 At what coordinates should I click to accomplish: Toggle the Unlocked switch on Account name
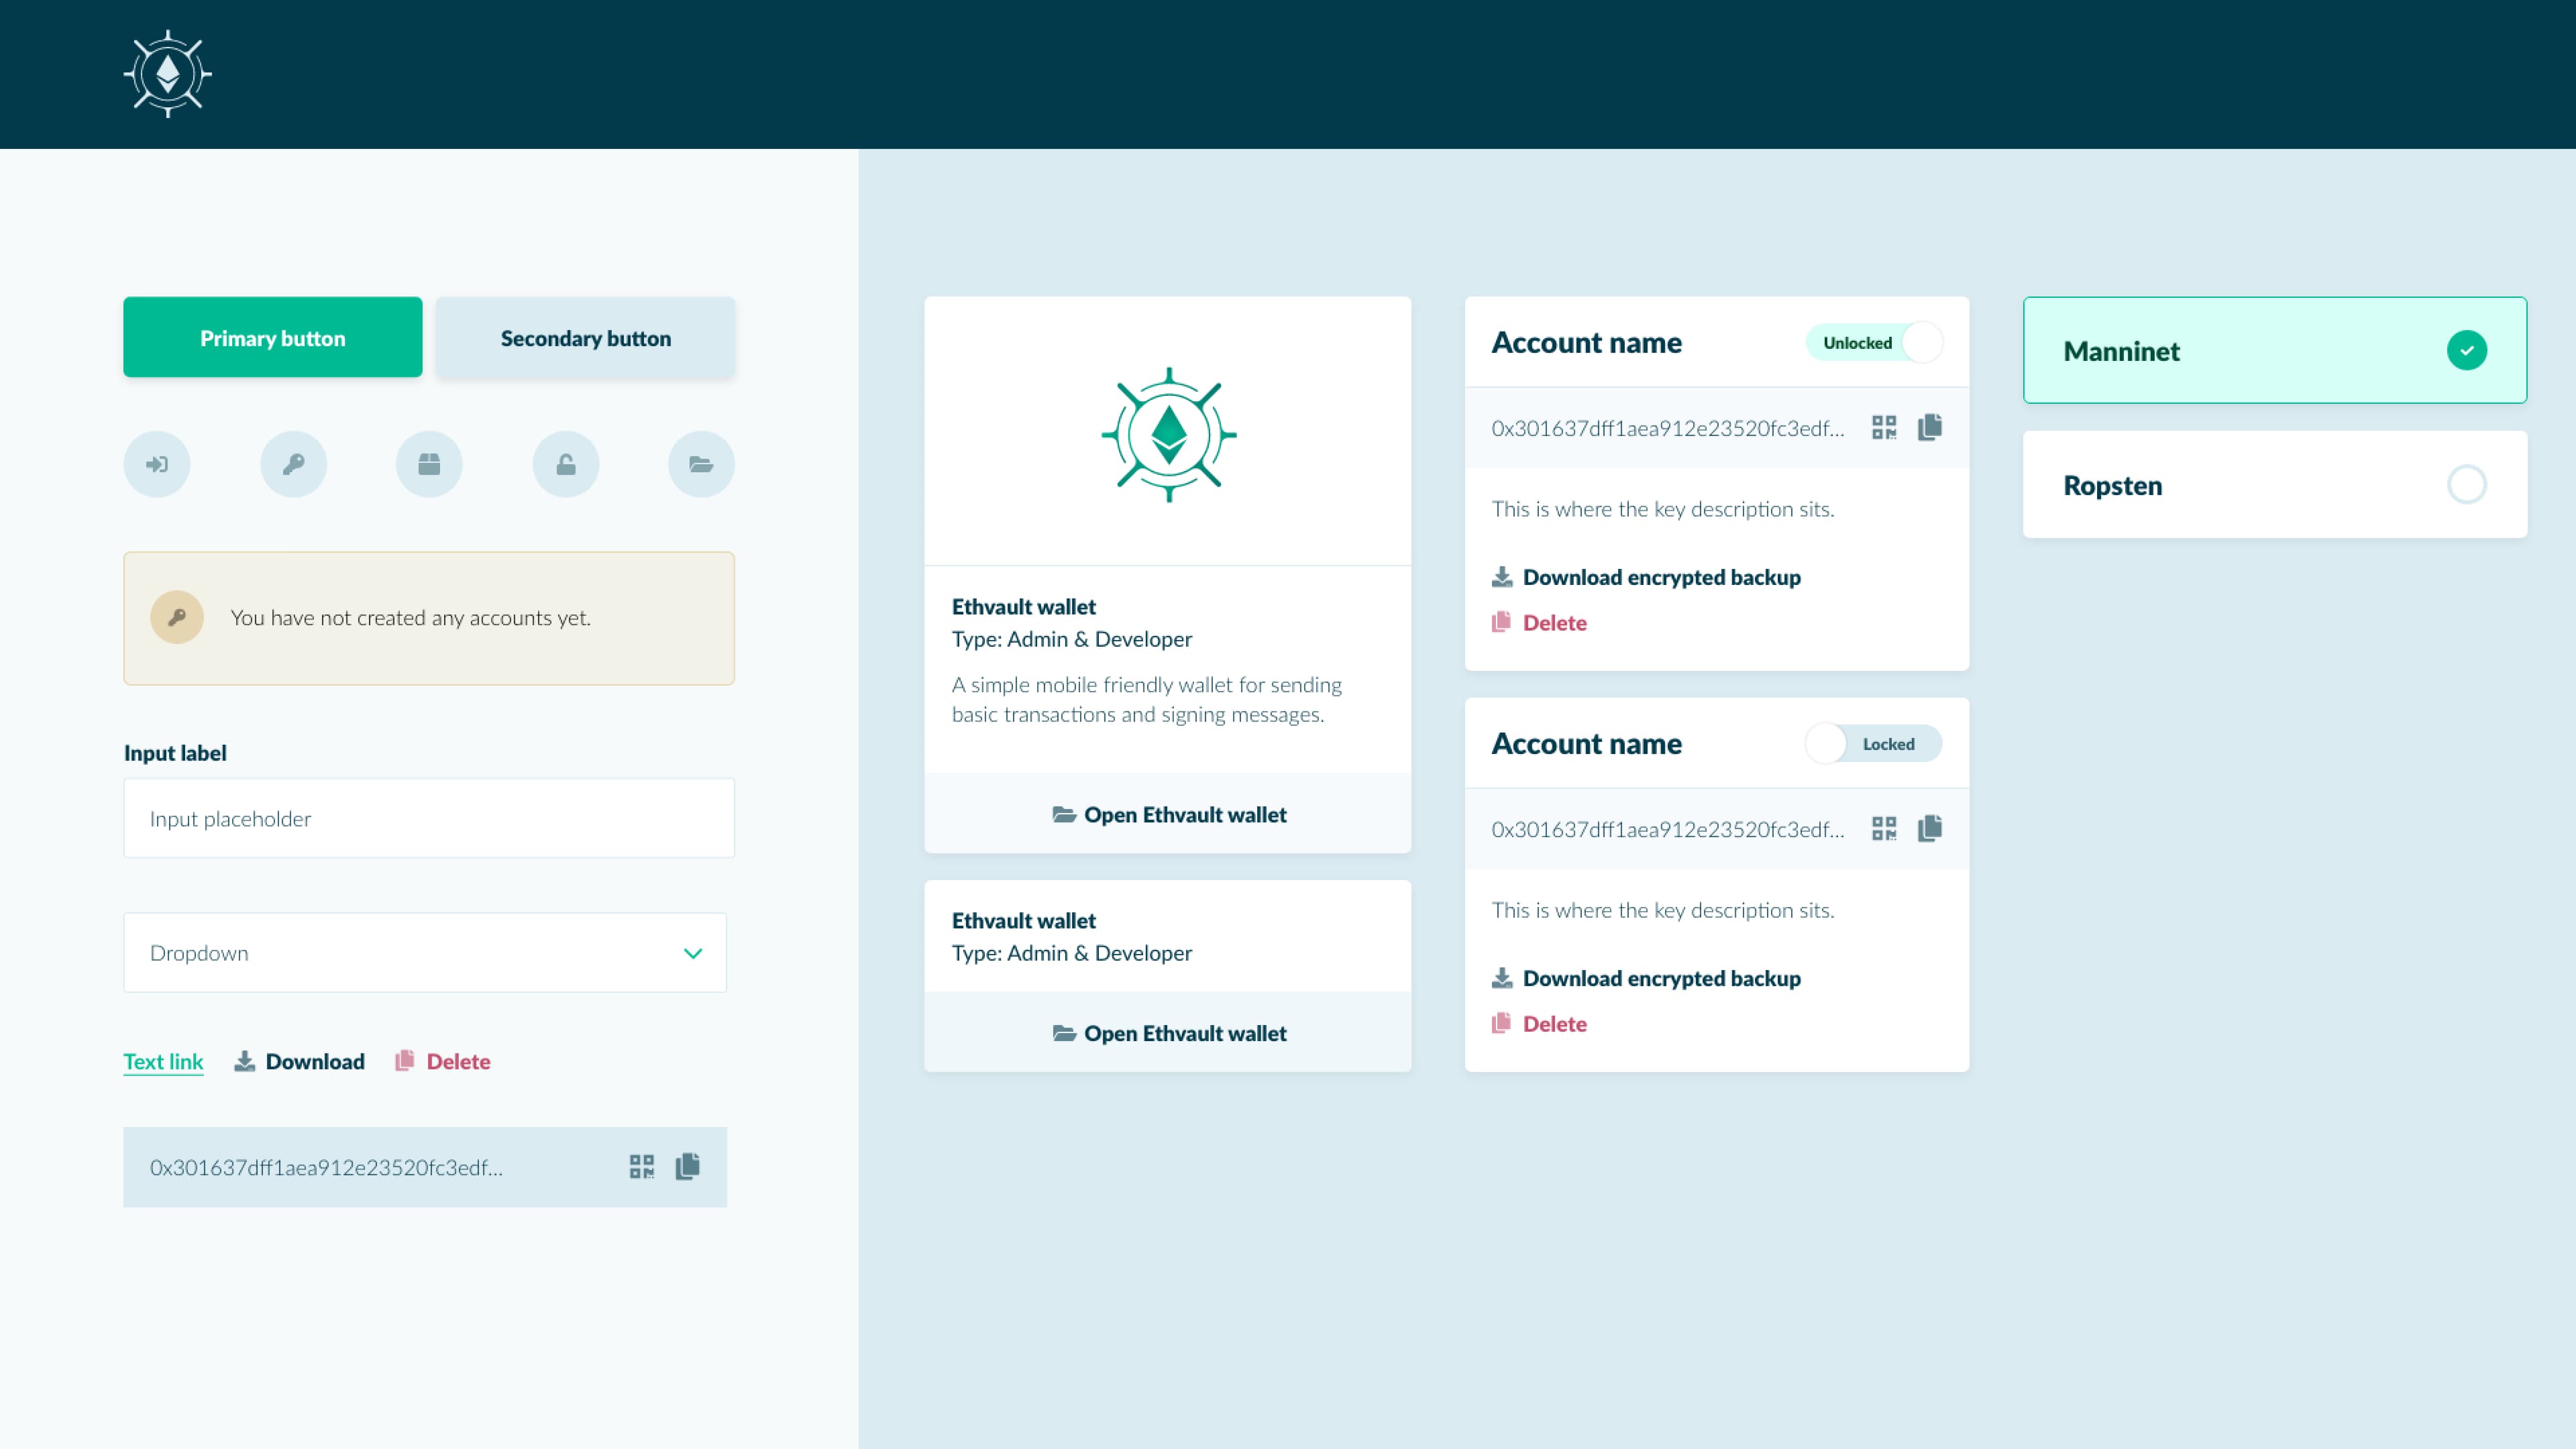tap(1874, 342)
